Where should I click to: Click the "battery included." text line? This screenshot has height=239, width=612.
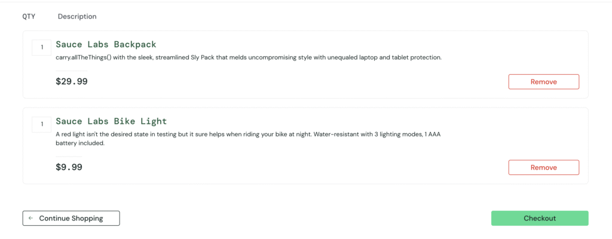pyautogui.click(x=80, y=143)
